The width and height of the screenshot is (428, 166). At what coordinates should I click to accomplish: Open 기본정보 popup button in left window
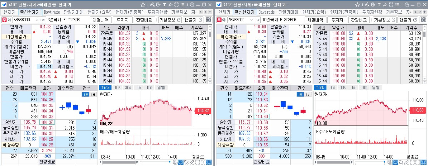(170, 20)
